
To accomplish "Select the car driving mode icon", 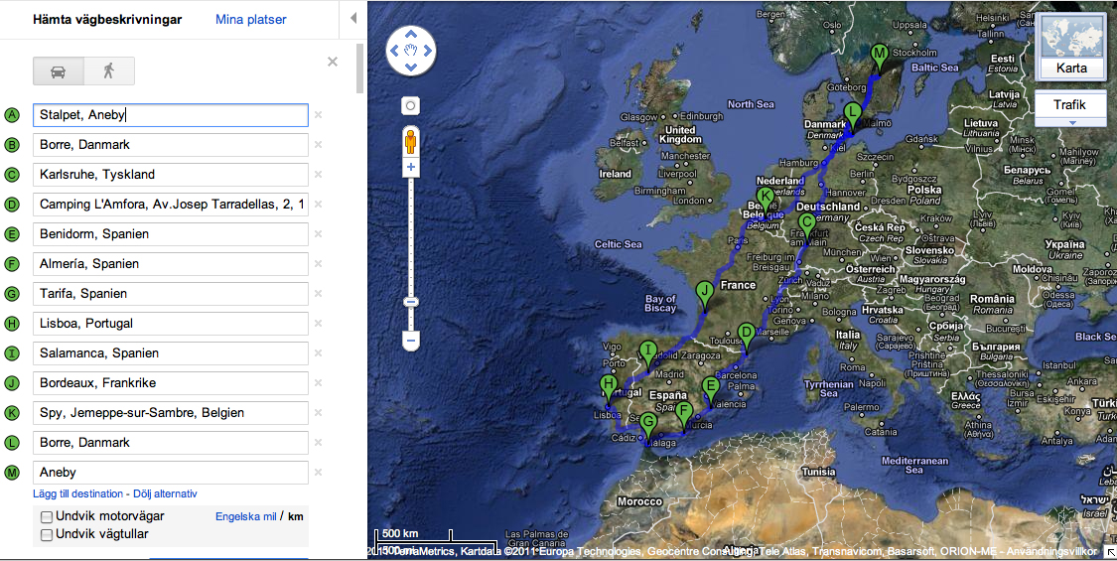I will 58,71.
